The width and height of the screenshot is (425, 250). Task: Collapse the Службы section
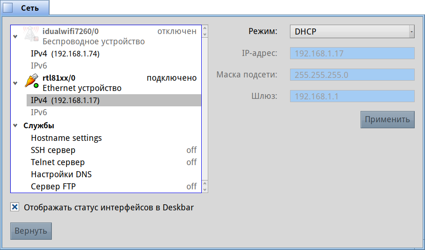(15, 125)
